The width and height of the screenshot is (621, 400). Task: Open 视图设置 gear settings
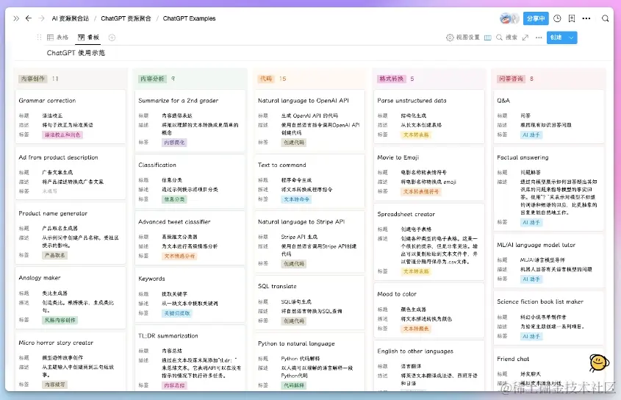462,37
